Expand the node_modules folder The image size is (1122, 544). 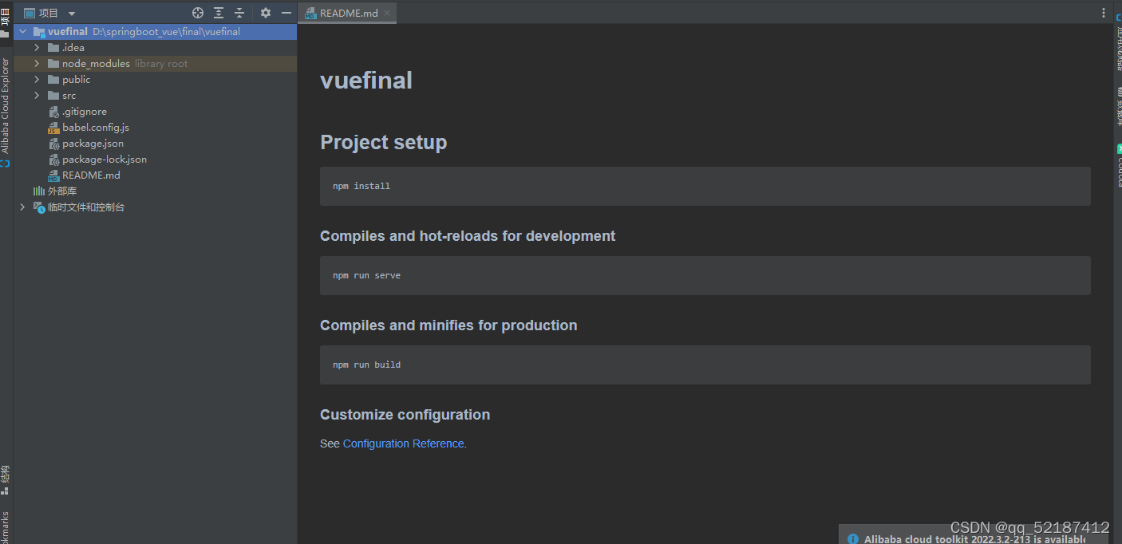[37, 64]
